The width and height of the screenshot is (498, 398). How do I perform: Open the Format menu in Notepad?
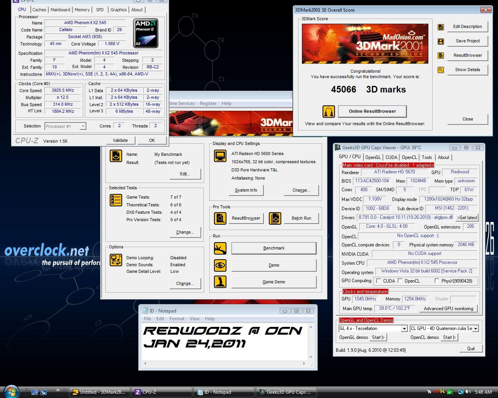177,319
